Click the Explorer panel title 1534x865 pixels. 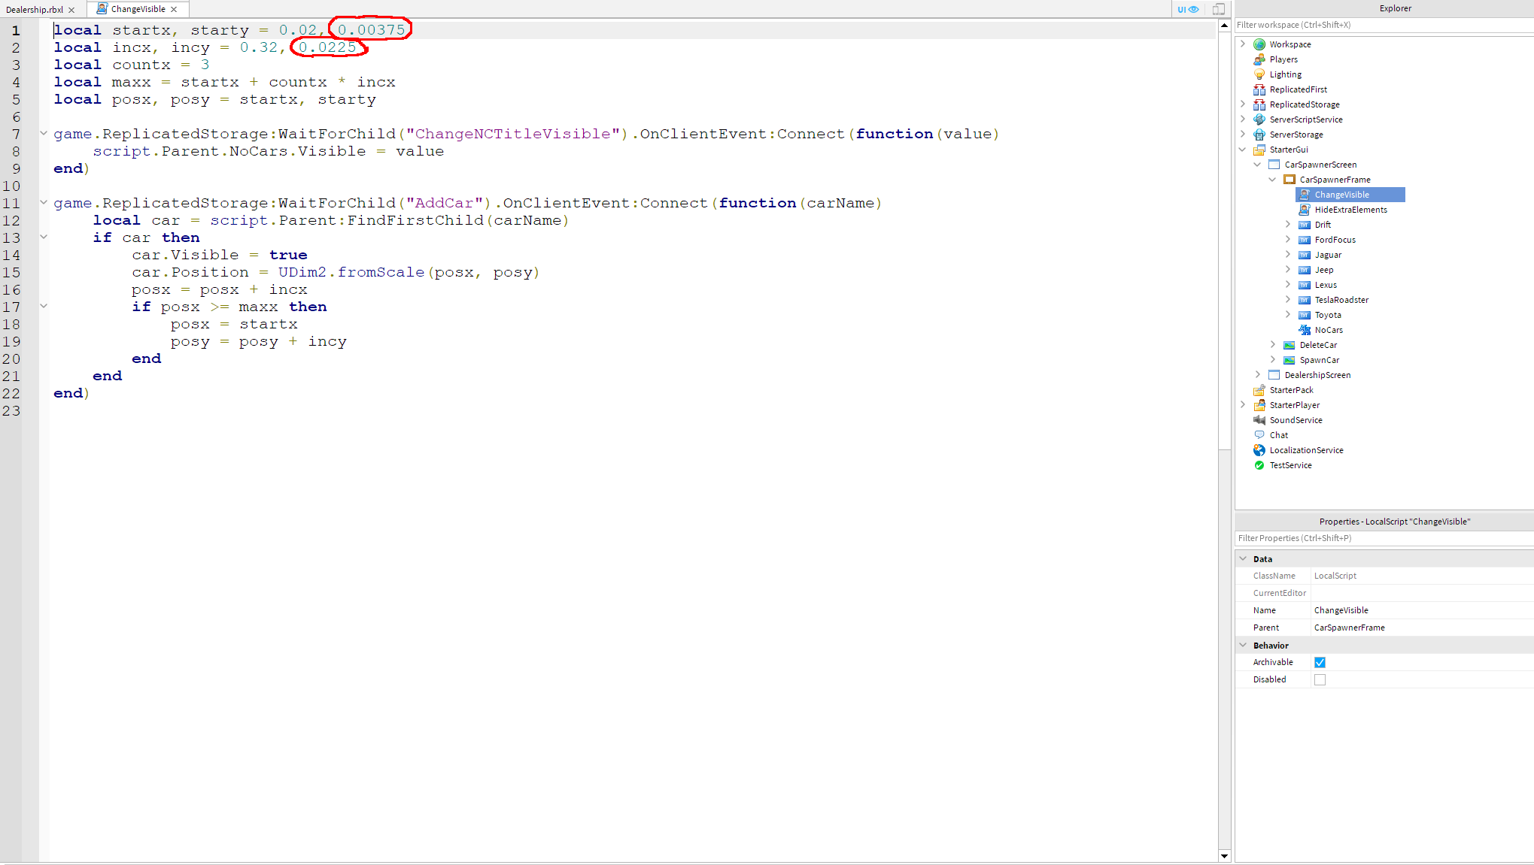tap(1396, 8)
